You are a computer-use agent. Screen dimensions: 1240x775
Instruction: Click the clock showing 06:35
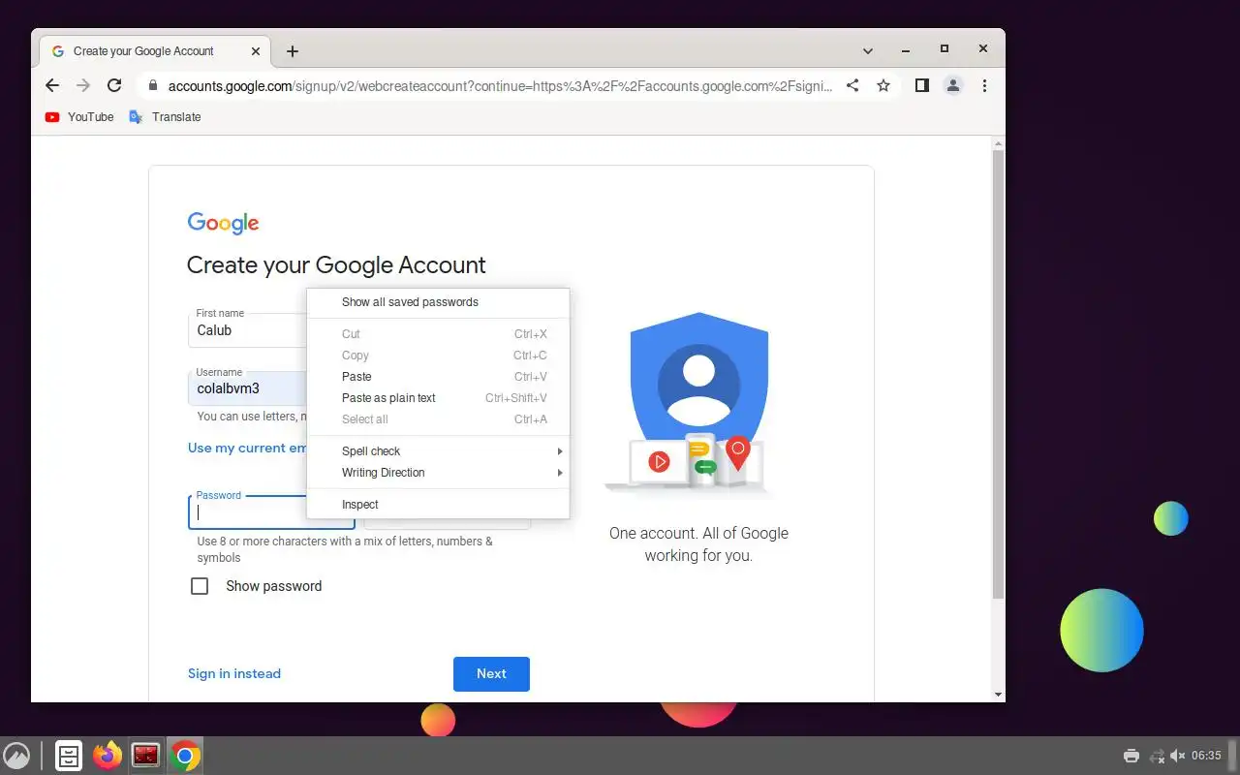1207,756
